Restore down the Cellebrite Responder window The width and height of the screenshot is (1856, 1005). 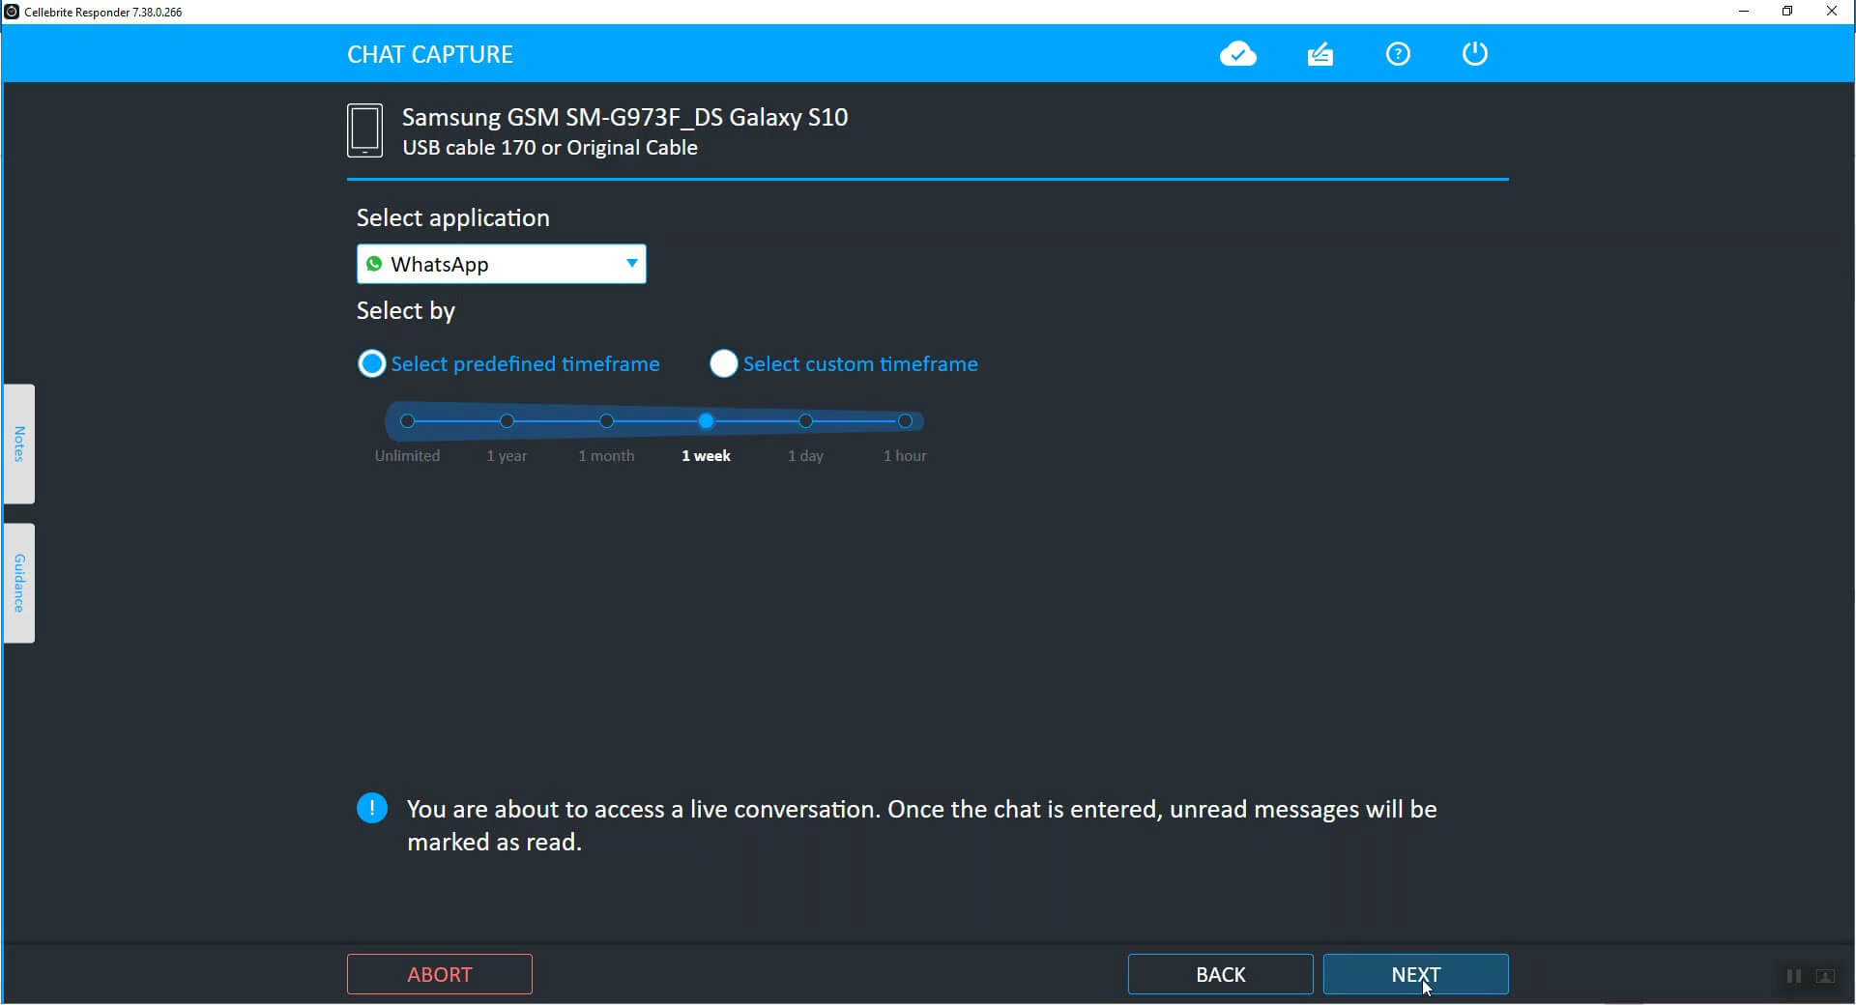coord(1787,12)
